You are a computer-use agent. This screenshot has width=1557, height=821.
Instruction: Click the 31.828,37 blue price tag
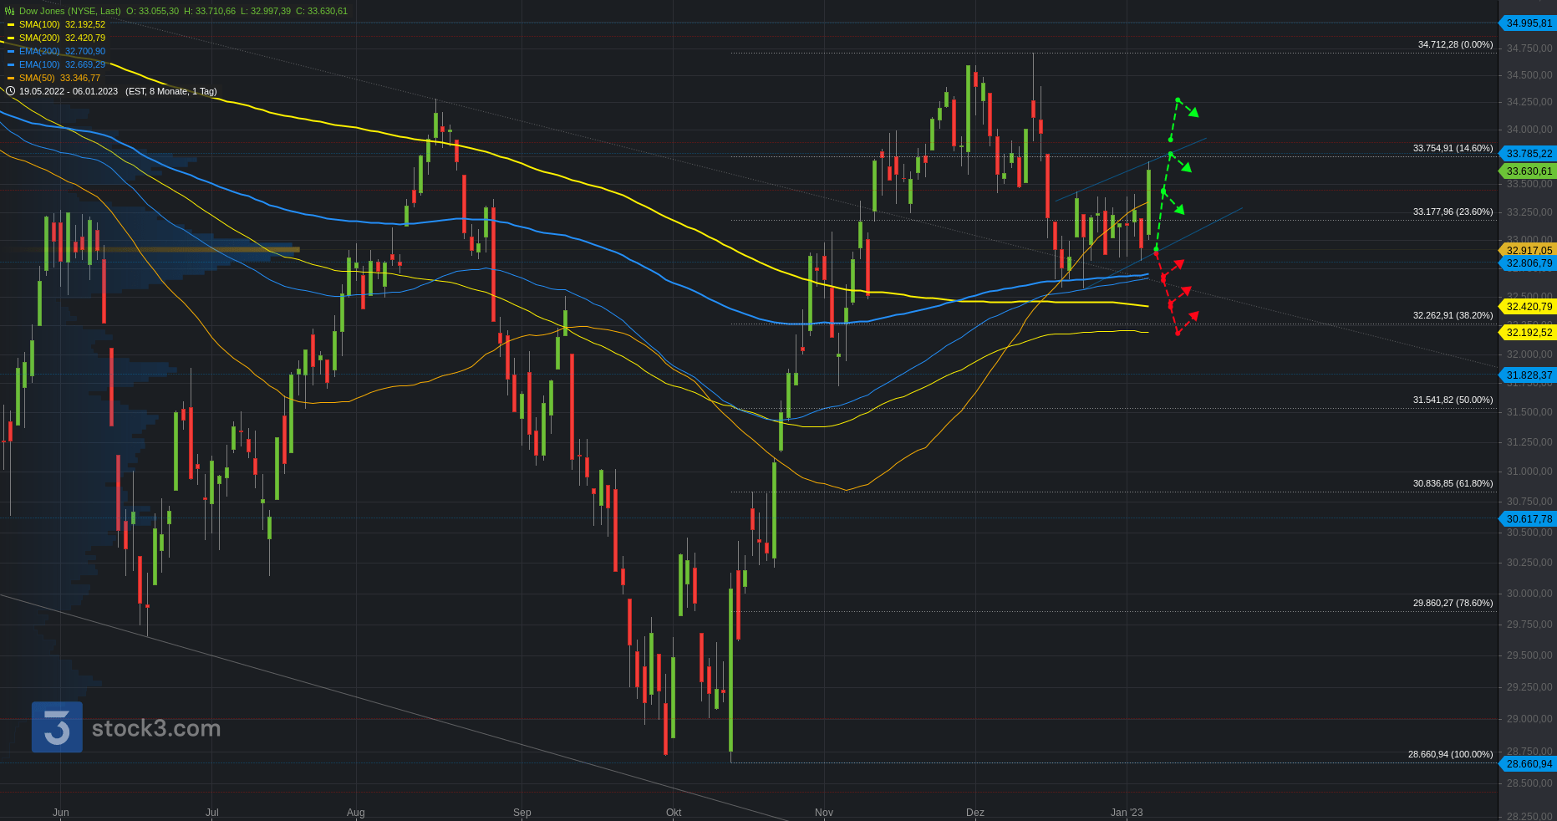1528,375
